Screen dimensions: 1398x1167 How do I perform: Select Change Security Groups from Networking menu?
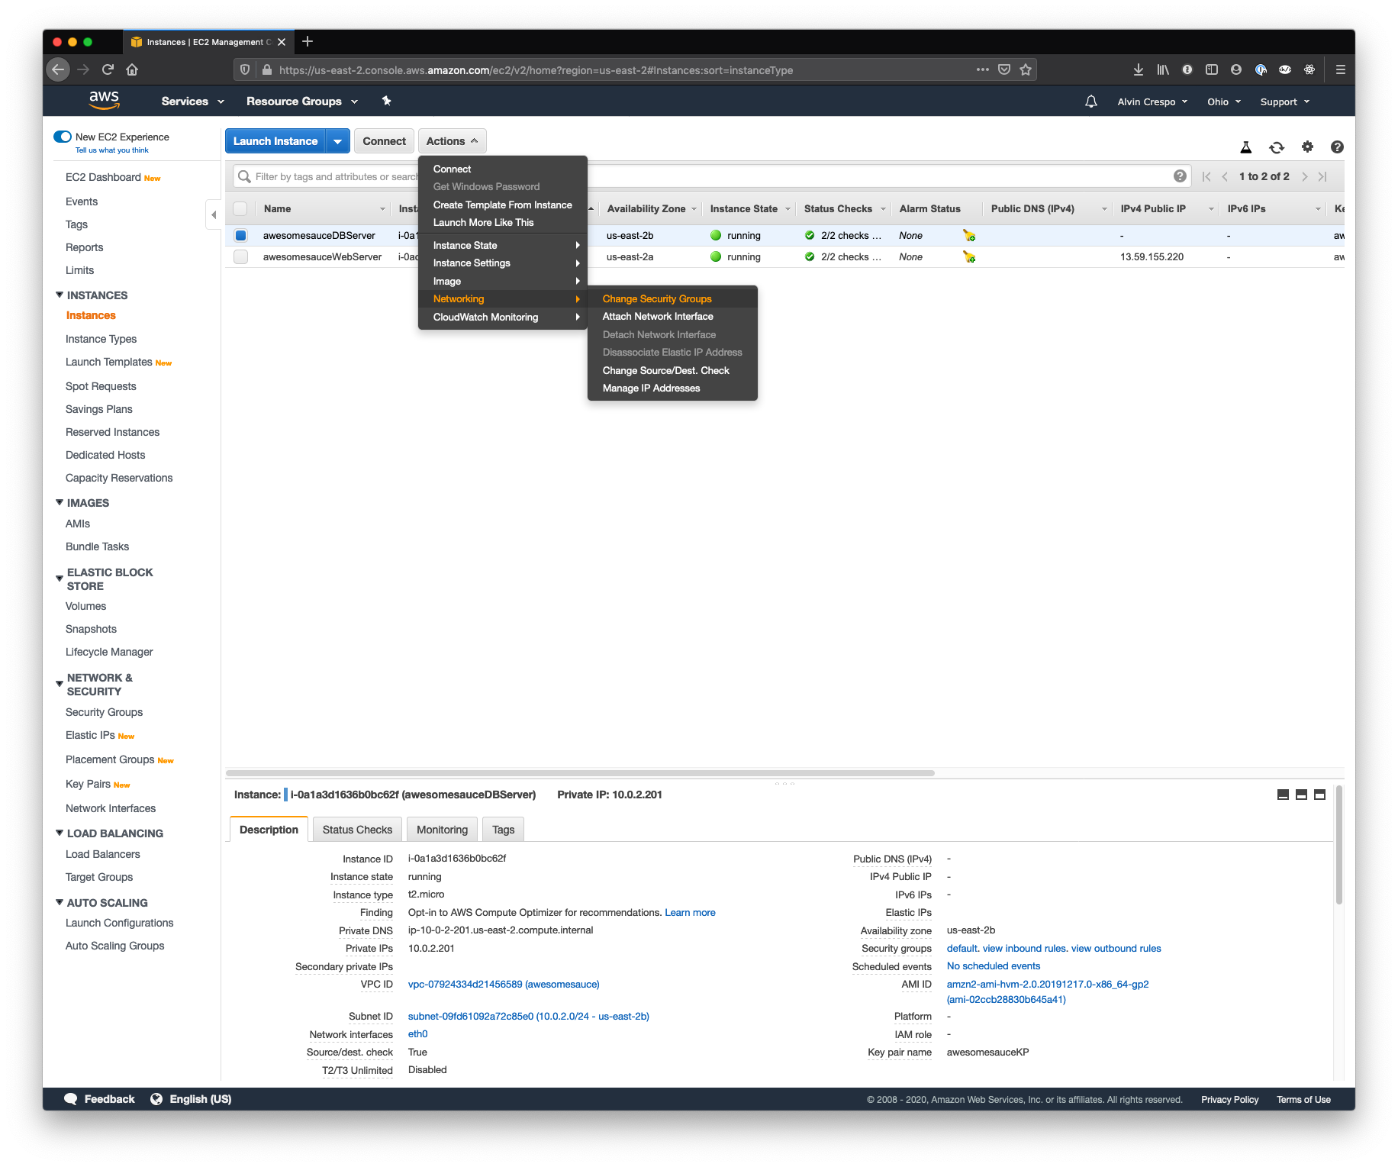click(x=656, y=298)
